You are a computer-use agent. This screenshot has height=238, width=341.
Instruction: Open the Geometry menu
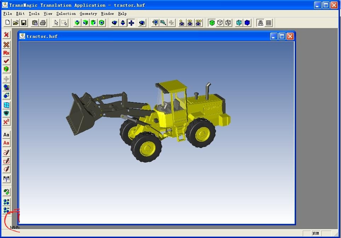[x=88, y=13]
